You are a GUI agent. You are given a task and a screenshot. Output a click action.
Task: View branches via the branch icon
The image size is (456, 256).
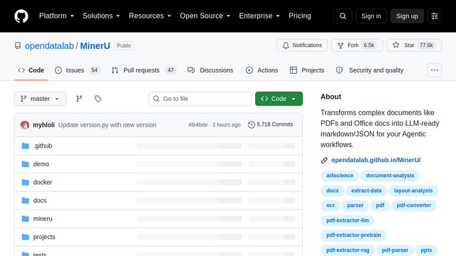pos(79,99)
